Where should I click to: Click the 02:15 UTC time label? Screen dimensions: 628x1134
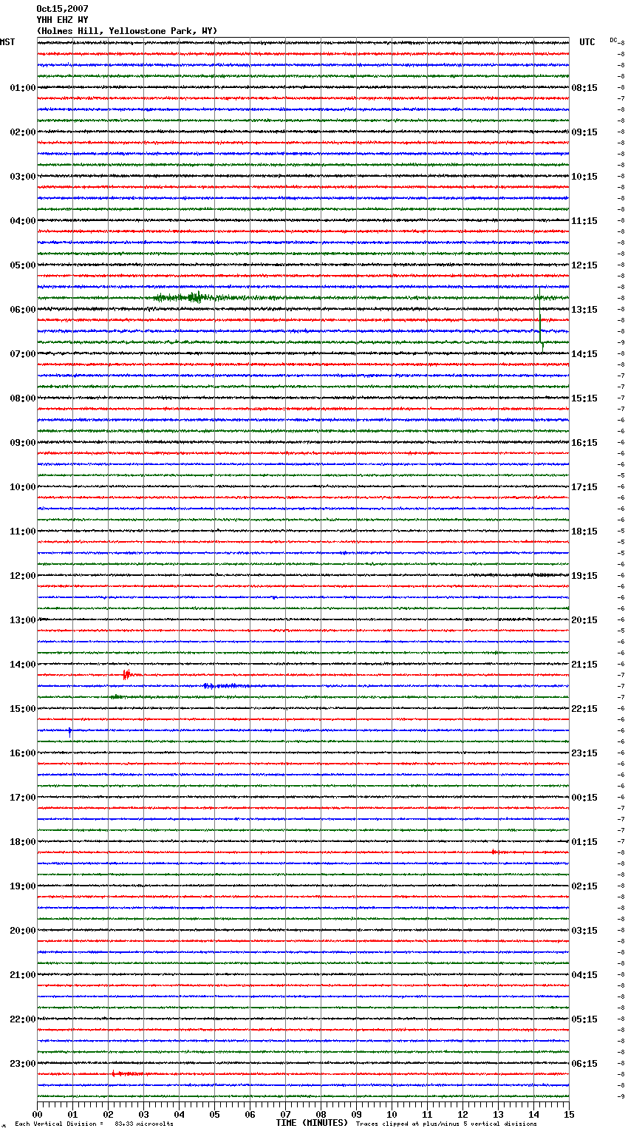pos(584,886)
